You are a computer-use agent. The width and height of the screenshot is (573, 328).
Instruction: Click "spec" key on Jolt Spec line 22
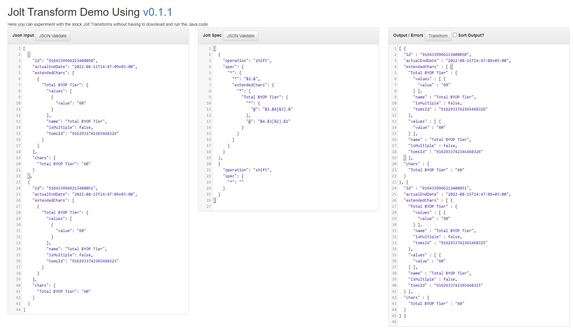click(230, 176)
